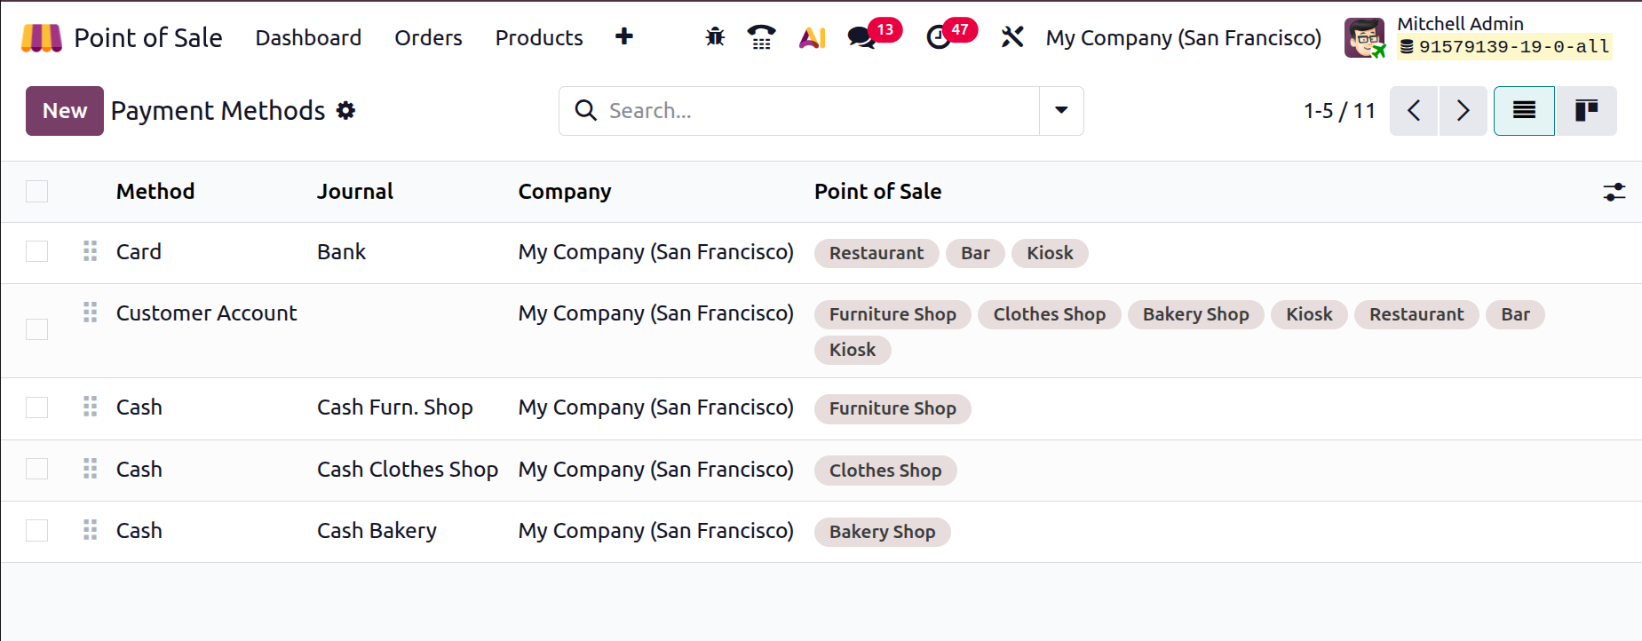Image resolution: width=1642 pixels, height=641 pixels.
Task: Open the debug bug icon menu
Action: [x=715, y=37]
